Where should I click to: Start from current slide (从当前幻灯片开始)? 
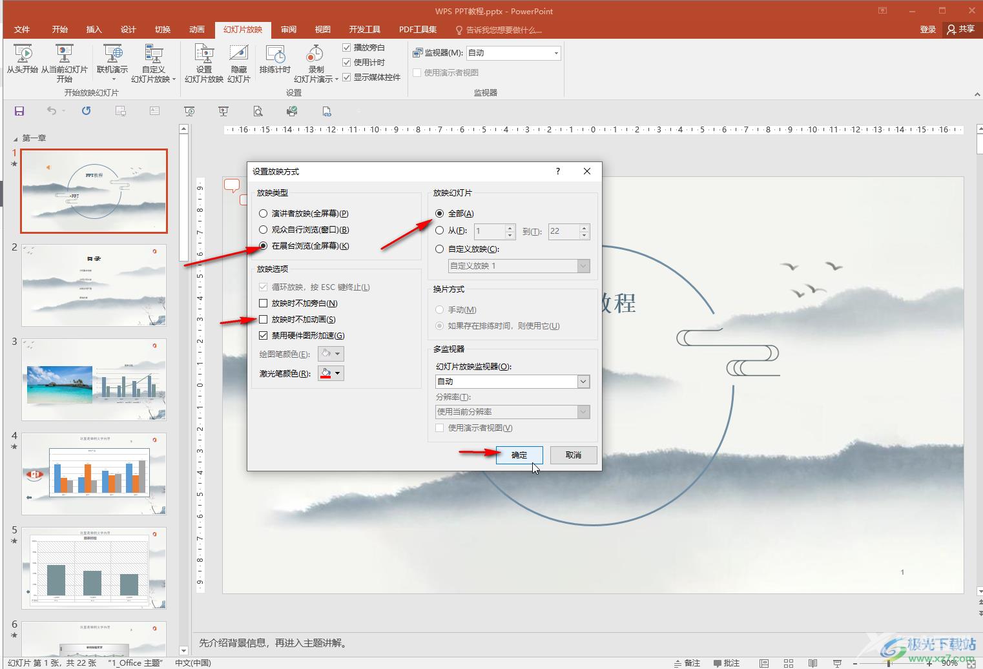(x=64, y=63)
